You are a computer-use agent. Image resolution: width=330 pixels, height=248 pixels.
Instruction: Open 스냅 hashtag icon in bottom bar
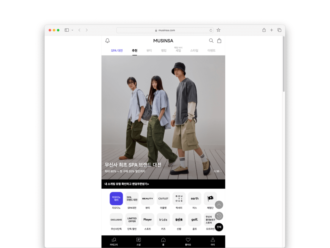click(139, 240)
